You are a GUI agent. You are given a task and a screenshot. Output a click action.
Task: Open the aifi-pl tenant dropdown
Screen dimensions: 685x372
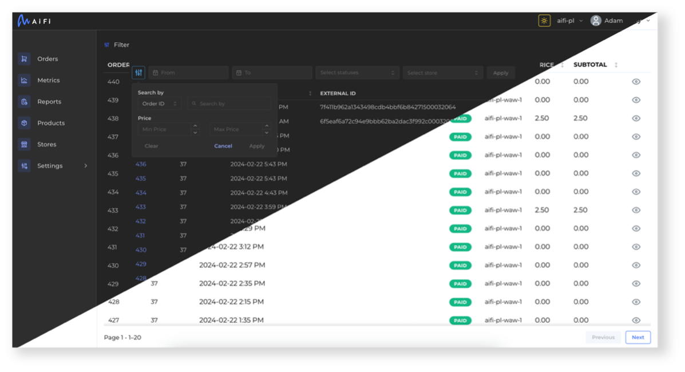tap(569, 21)
